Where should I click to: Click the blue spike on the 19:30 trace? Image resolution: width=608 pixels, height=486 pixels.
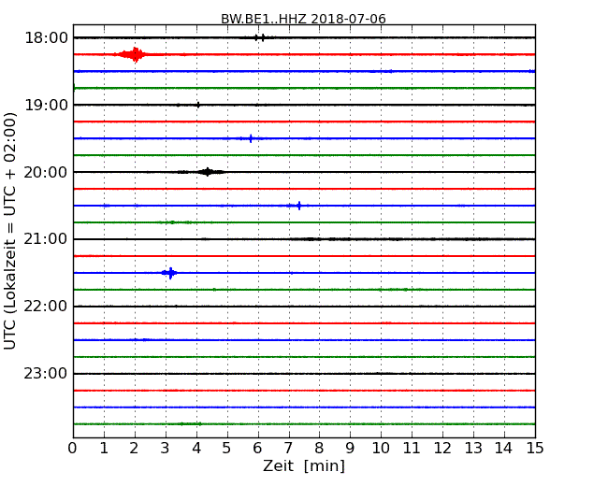(251, 138)
